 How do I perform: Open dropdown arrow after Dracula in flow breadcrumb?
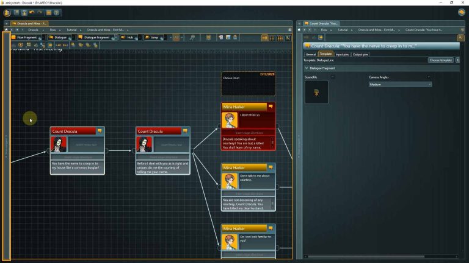coord(43,30)
